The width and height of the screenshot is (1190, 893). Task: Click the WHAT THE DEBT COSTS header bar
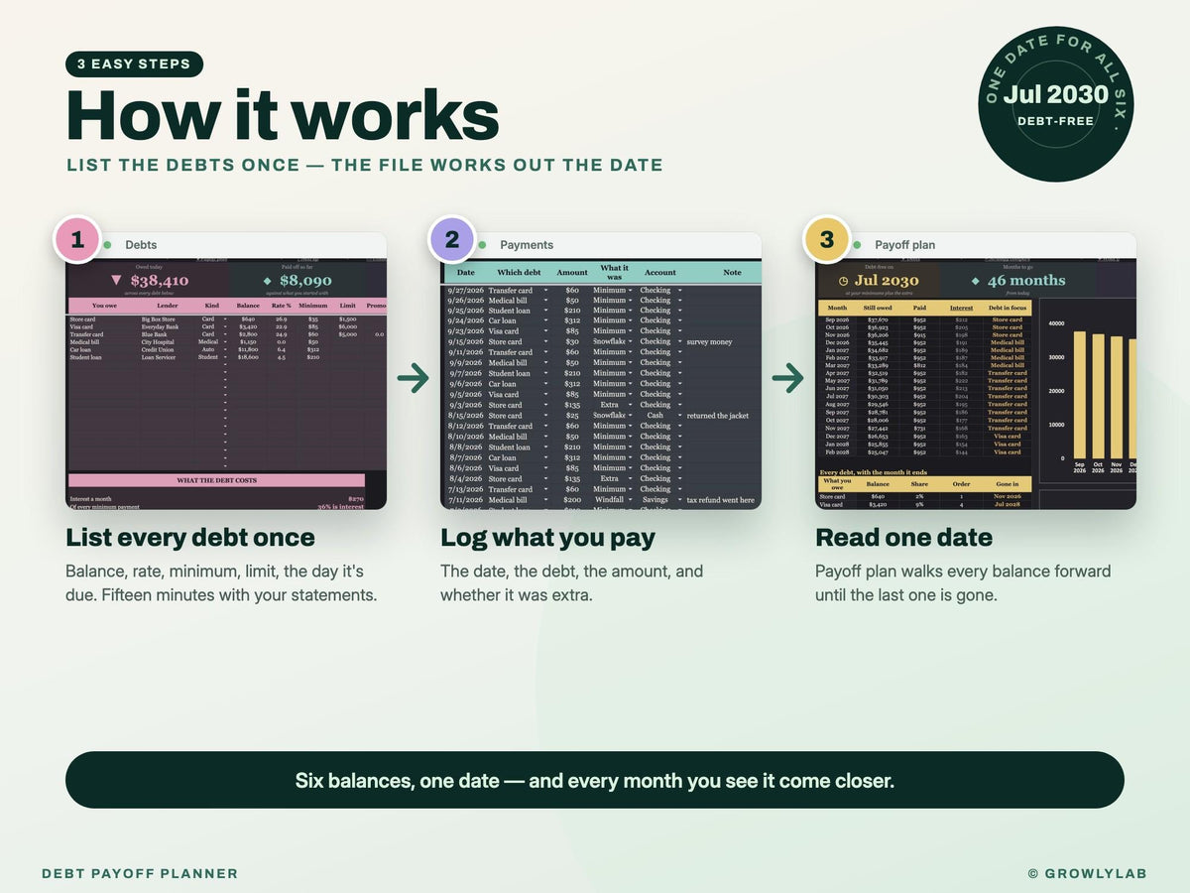[216, 480]
